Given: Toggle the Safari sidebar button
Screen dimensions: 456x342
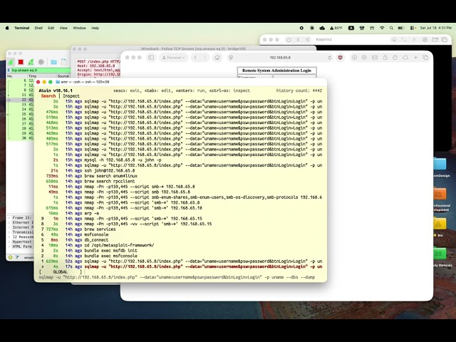Looking at the screenshot, I should coord(151,58).
